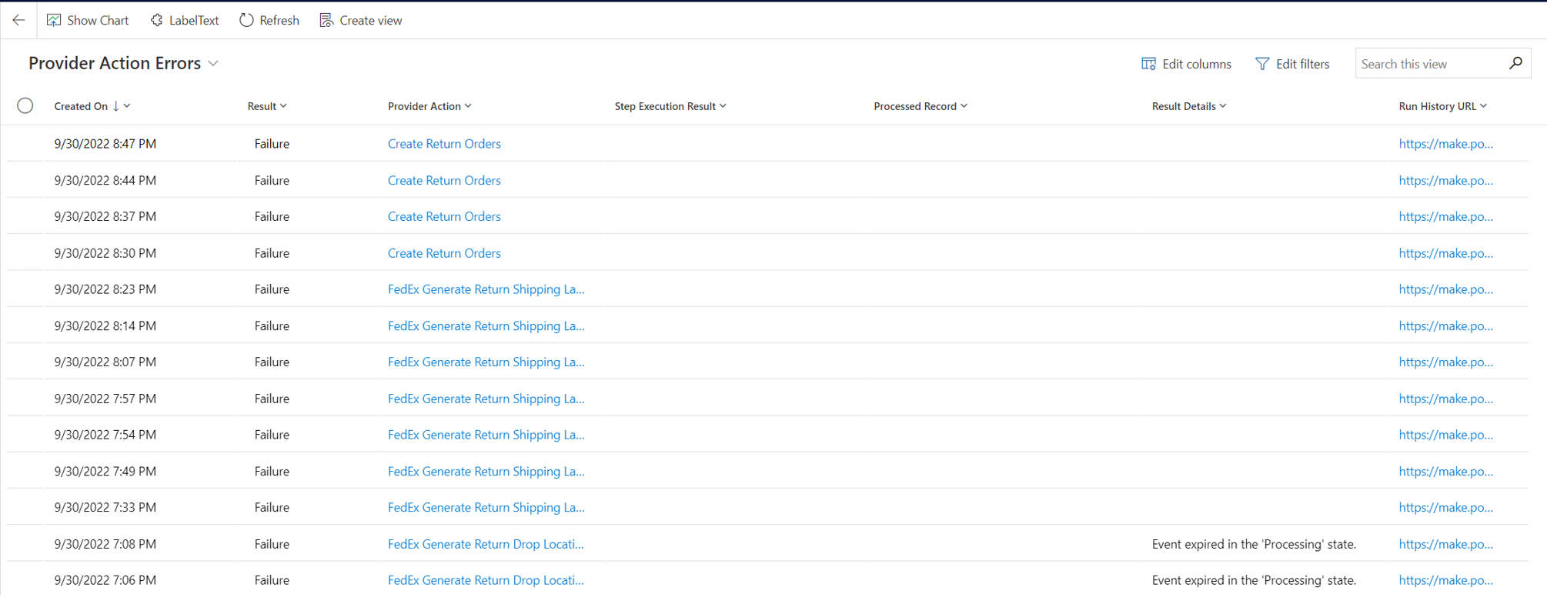
Task: Click the Create view icon
Action: click(x=326, y=20)
